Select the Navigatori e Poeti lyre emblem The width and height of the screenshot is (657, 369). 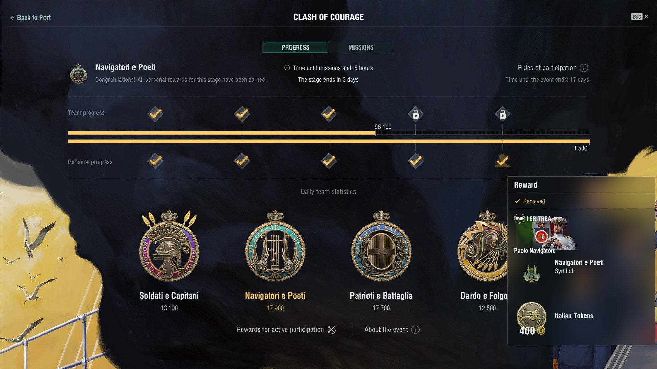click(x=275, y=246)
